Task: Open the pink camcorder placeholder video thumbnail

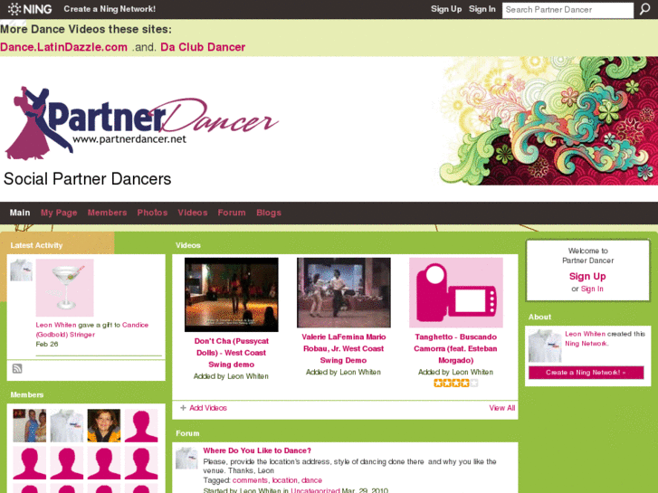Action: point(456,292)
